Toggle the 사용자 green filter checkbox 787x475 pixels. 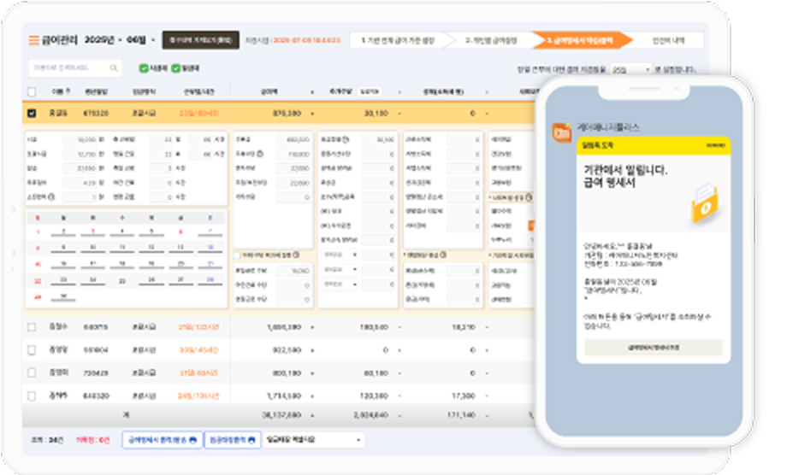[143, 67]
